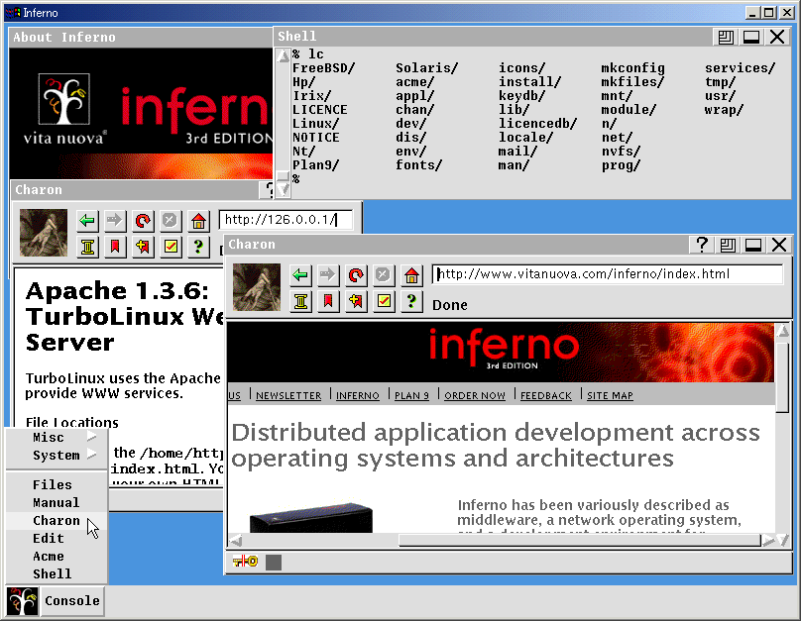Reload page in rear Charon window

143,221
